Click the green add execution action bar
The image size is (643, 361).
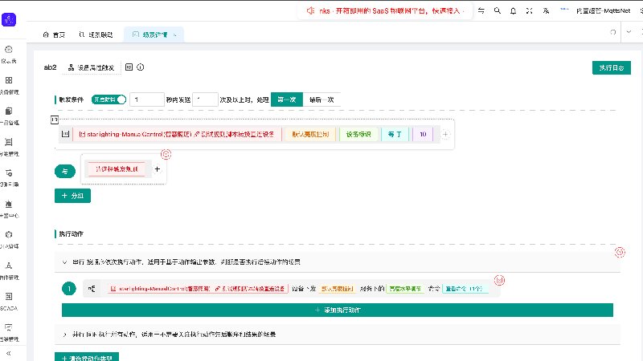click(x=338, y=310)
